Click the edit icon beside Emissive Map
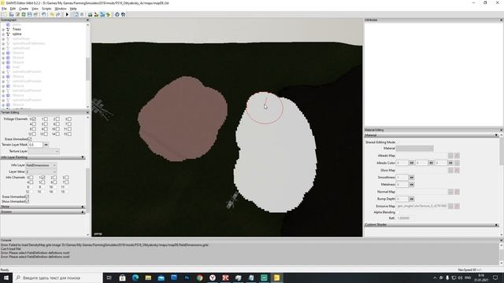Screen dimensions: 504x283 pos(457,206)
